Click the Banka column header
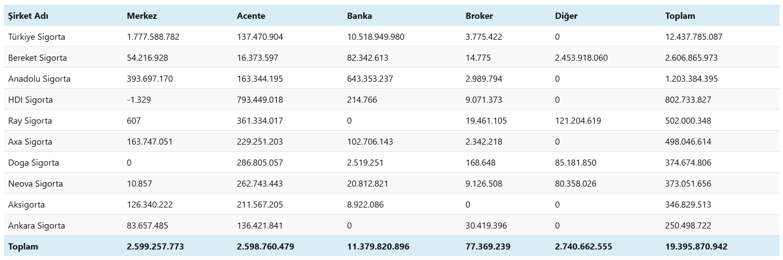Viewport: 783px width, 260px height. coord(359,16)
